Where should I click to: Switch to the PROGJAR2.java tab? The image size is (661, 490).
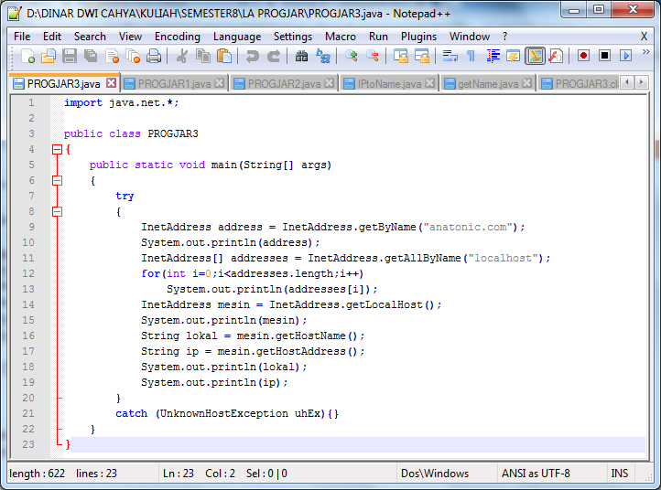(x=284, y=84)
